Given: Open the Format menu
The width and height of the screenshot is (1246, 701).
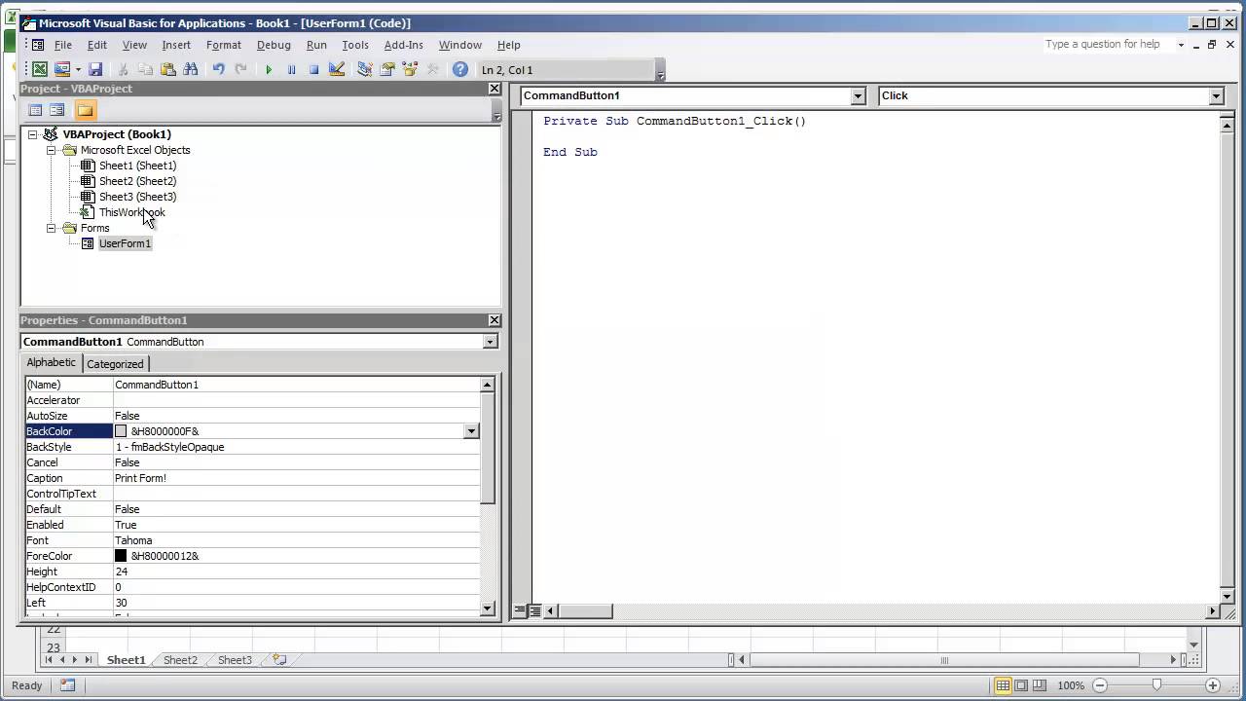Looking at the screenshot, I should point(224,45).
